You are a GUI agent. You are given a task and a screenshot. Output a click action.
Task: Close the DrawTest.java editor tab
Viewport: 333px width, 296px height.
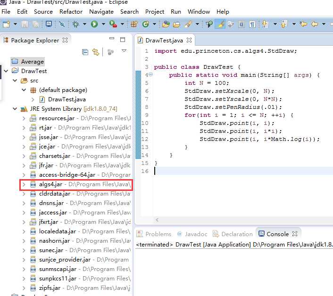click(189, 41)
